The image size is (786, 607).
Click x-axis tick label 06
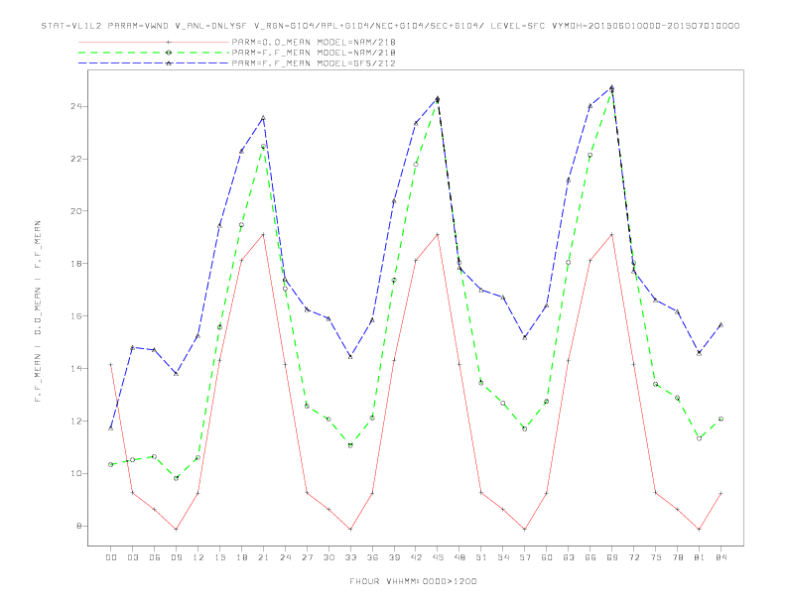click(x=155, y=557)
